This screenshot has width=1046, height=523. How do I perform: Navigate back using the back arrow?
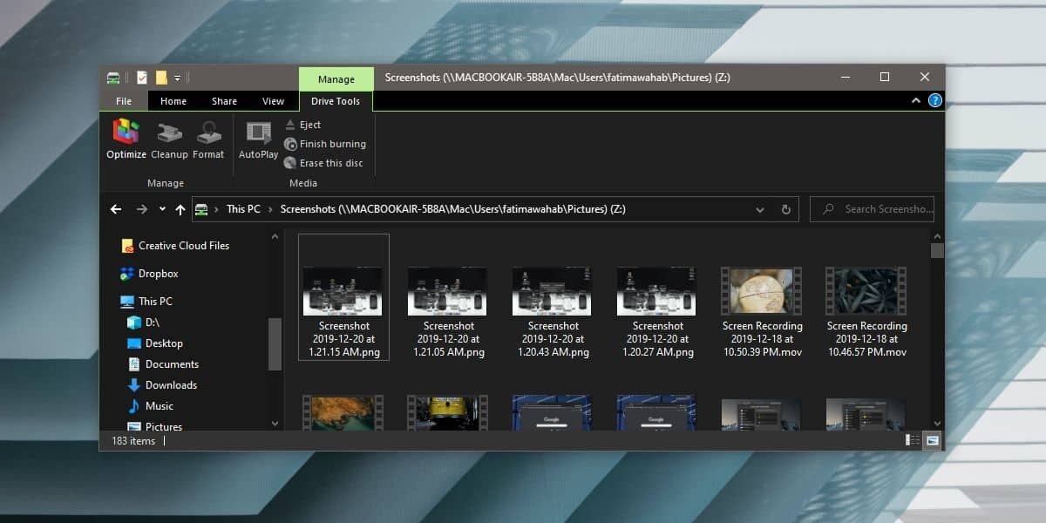click(x=116, y=209)
